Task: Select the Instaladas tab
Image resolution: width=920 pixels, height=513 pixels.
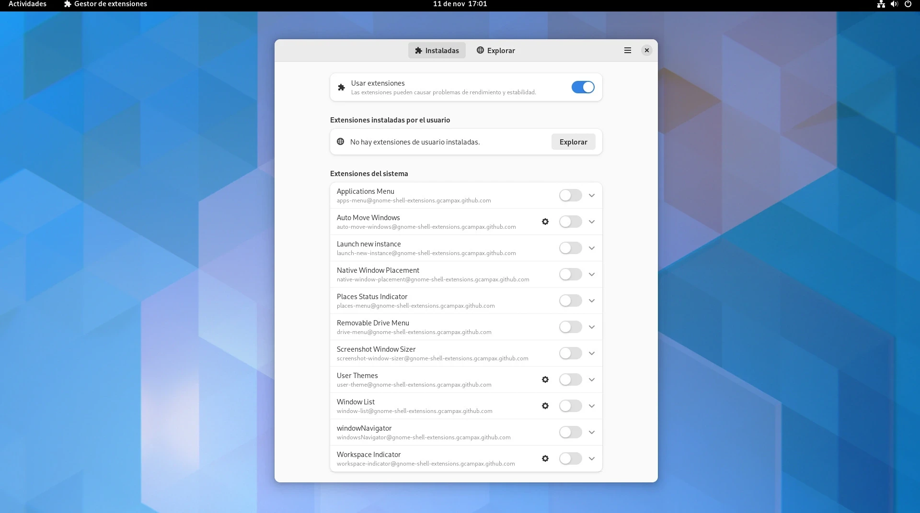Action: coord(437,50)
